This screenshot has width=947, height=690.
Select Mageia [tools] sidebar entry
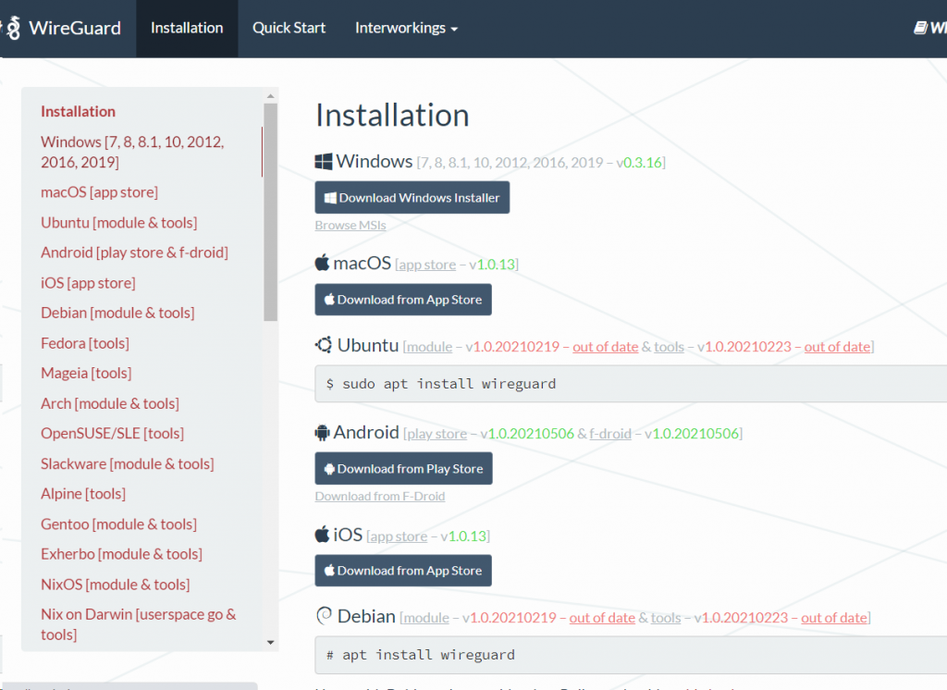(x=86, y=374)
